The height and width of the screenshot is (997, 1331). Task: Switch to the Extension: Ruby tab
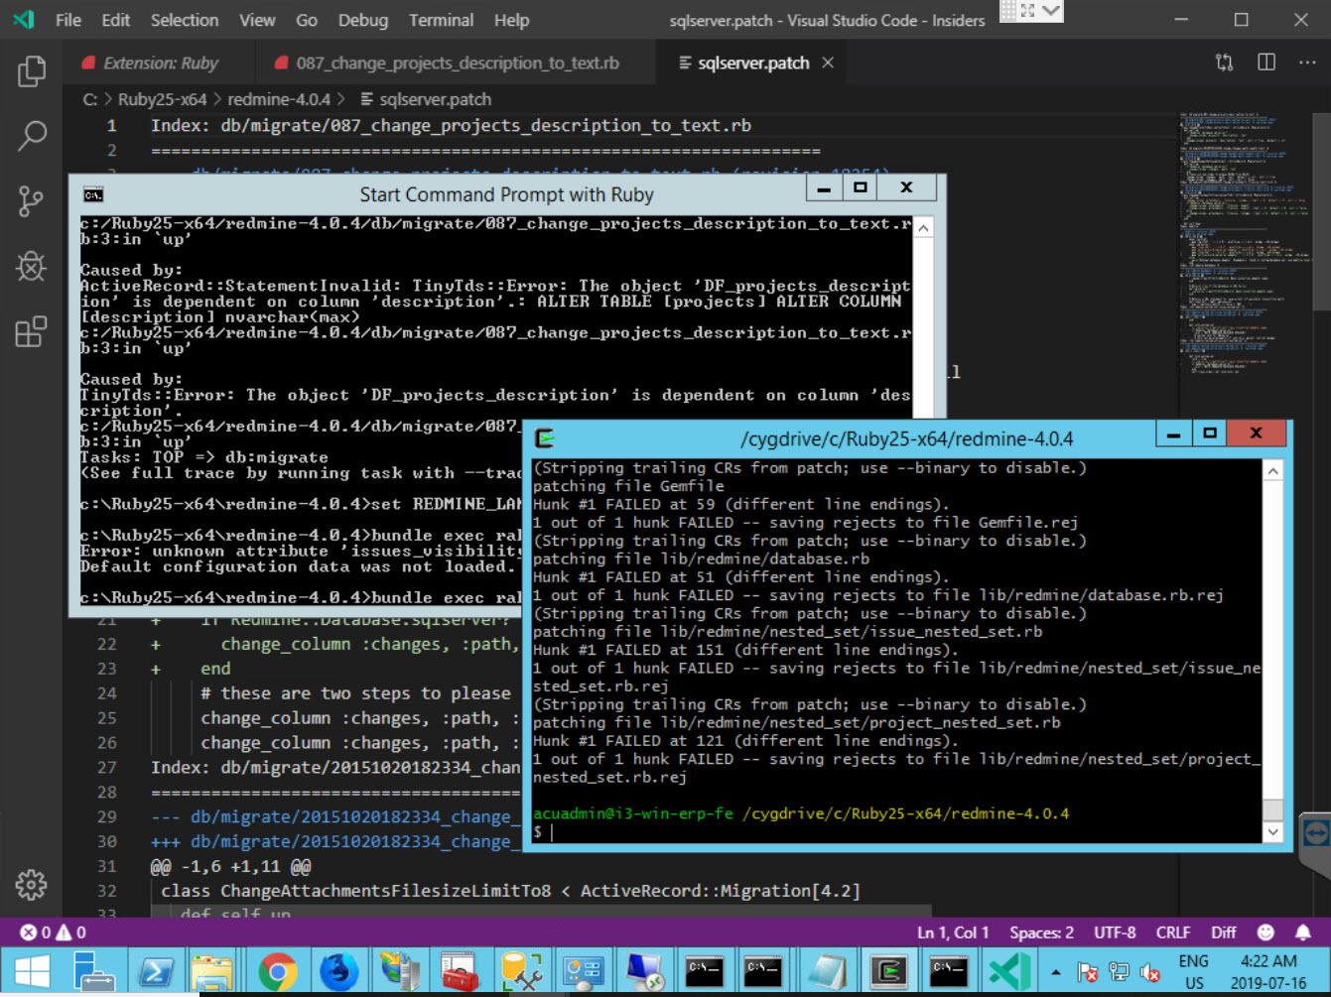[x=159, y=62]
